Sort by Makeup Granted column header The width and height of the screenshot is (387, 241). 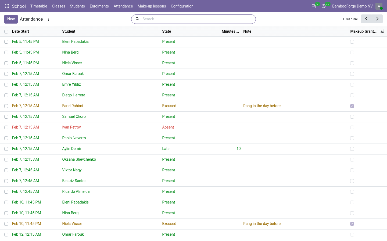pos(363,31)
